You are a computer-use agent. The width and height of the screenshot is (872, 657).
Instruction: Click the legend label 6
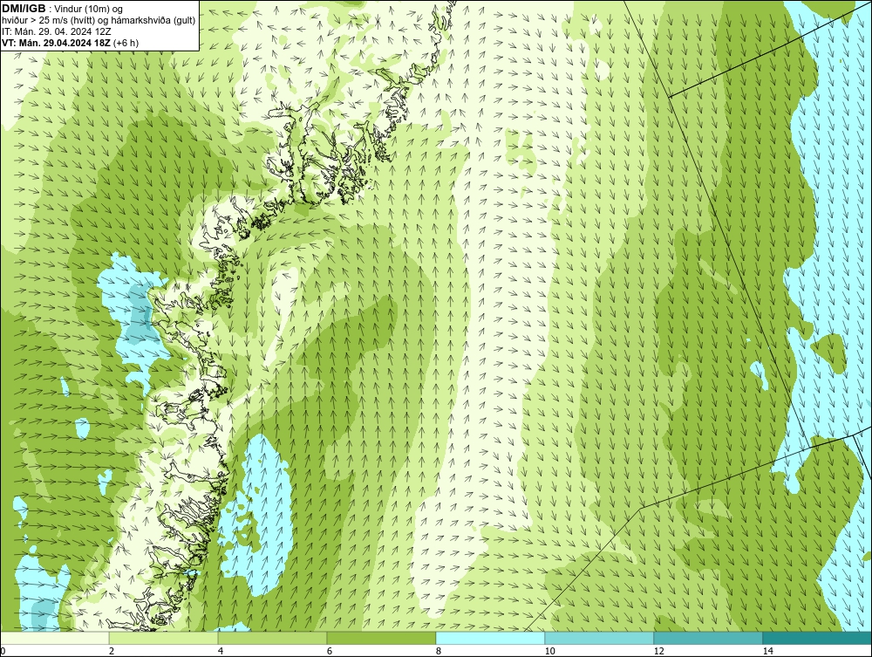330,651
